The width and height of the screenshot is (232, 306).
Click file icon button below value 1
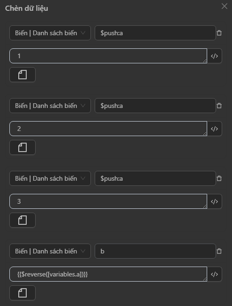pyautogui.click(x=22, y=75)
